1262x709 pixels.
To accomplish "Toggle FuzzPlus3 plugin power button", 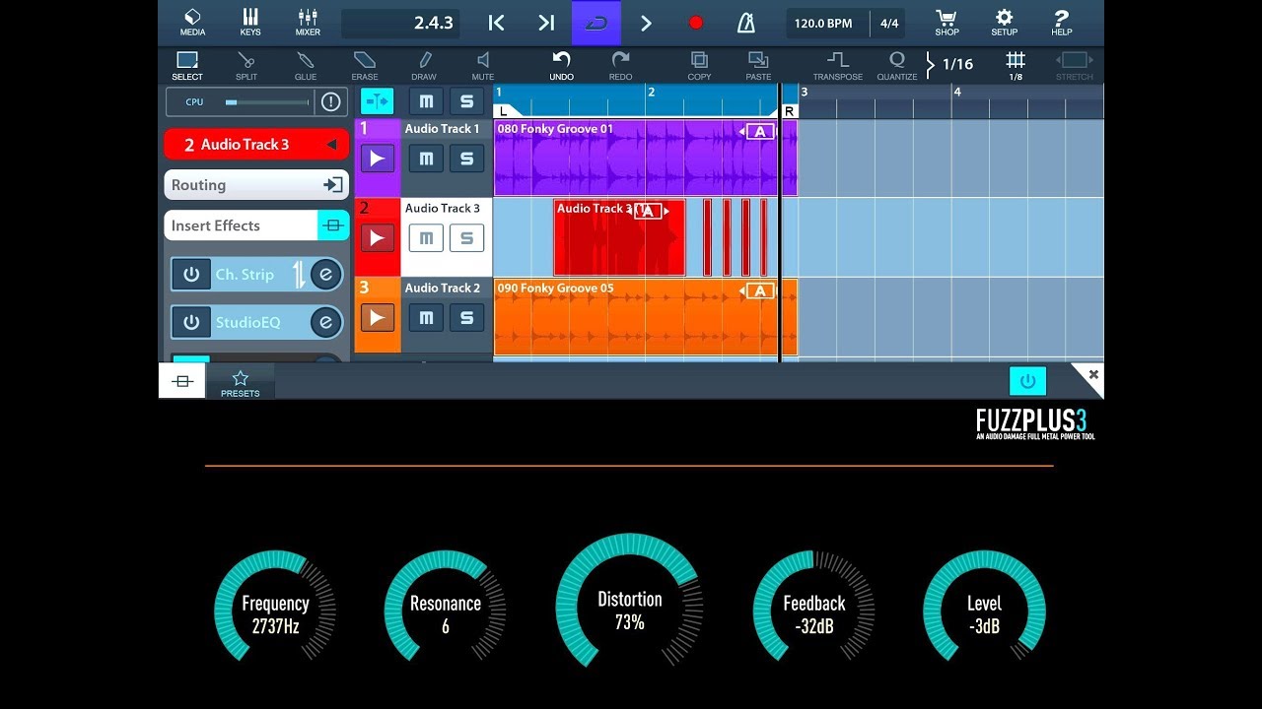I will (x=1027, y=381).
